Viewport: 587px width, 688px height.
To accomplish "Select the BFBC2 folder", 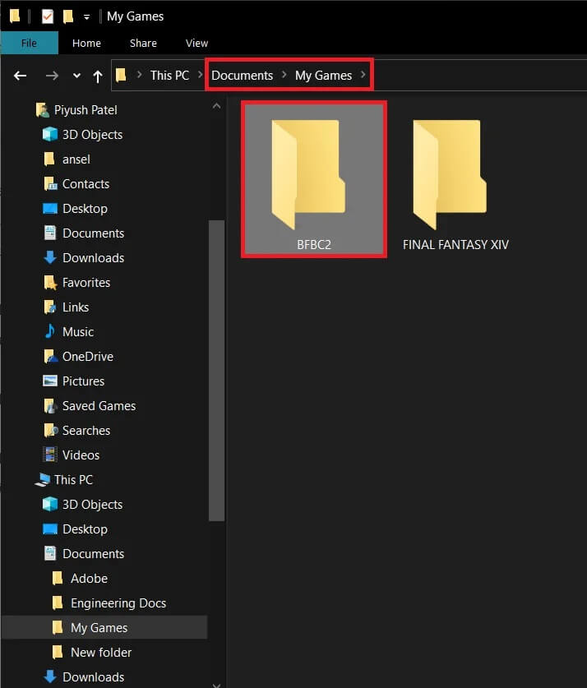I will click(314, 179).
